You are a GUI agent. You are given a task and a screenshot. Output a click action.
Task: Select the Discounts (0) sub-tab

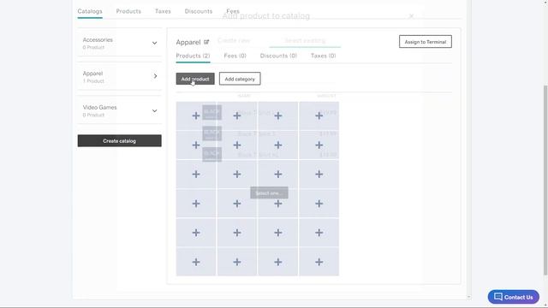[x=278, y=56]
